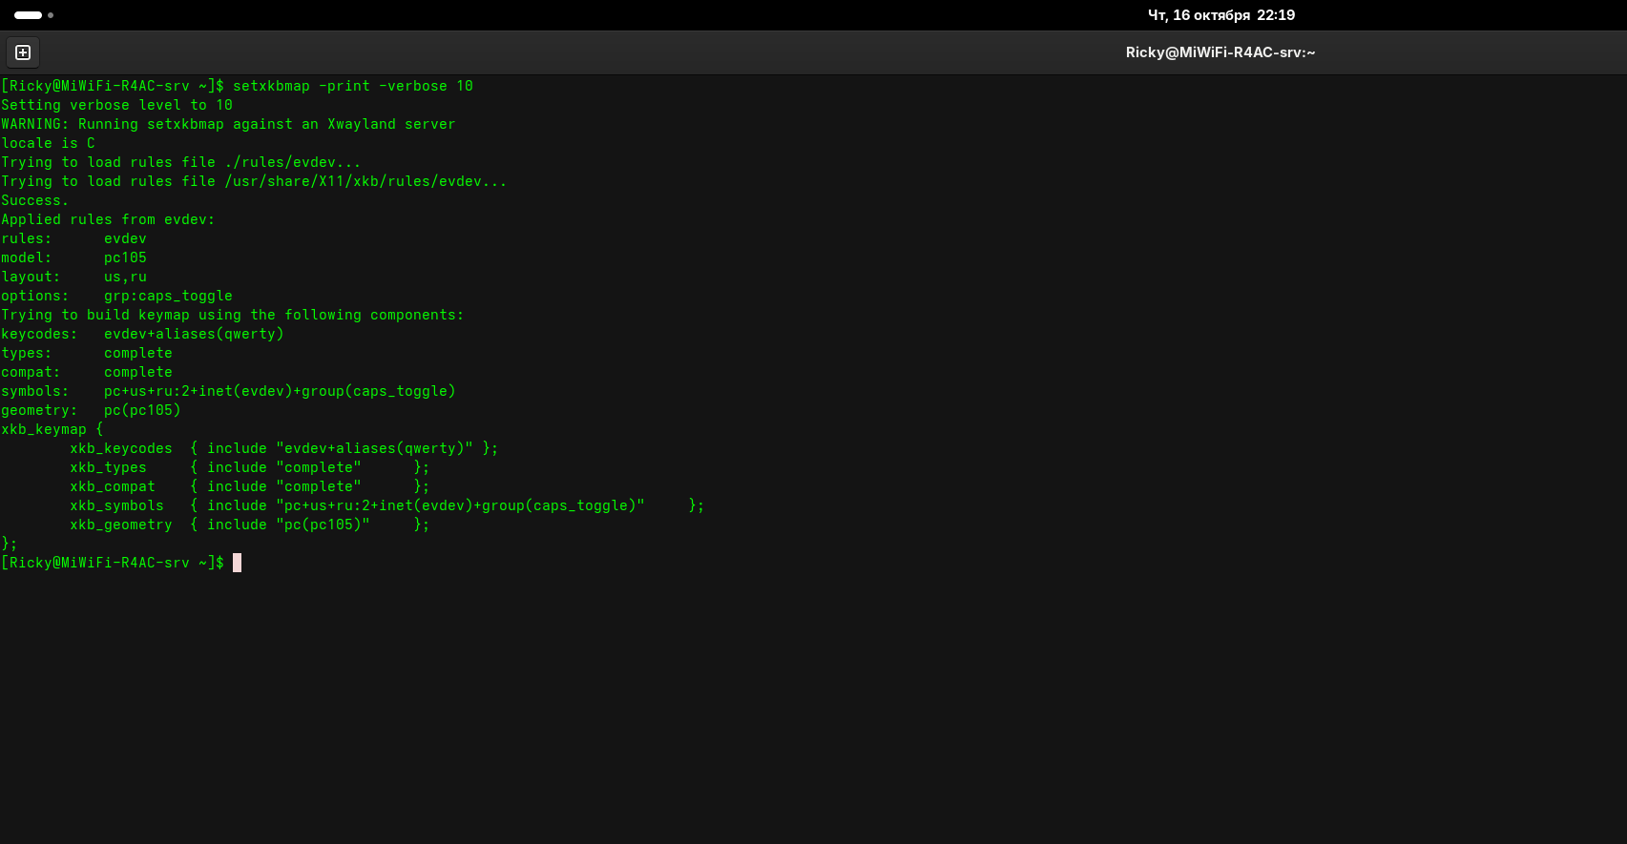Click the layout value 'us,ru'
Viewport: 1627px width, 844px height.
click(x=125, y=277)
